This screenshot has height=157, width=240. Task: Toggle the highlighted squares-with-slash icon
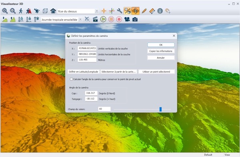pyautogui.click(x=128, y=11)
